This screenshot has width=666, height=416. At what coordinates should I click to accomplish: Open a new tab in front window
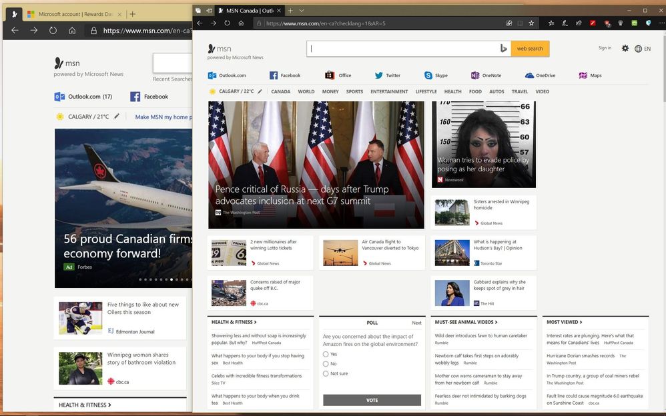(x=290, y=11)
